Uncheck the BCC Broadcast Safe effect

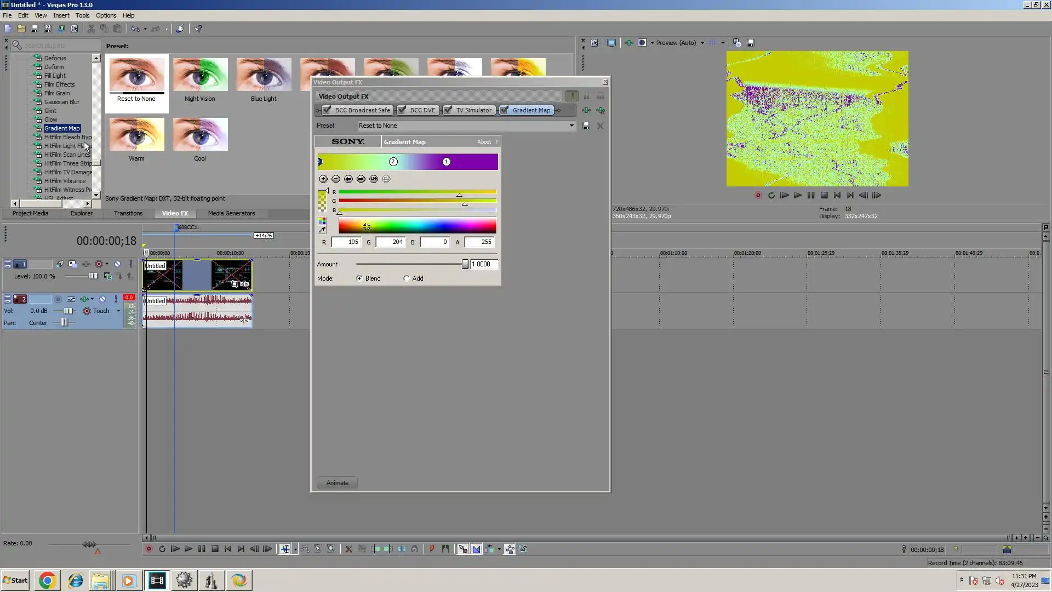click(x=327, y=110)
